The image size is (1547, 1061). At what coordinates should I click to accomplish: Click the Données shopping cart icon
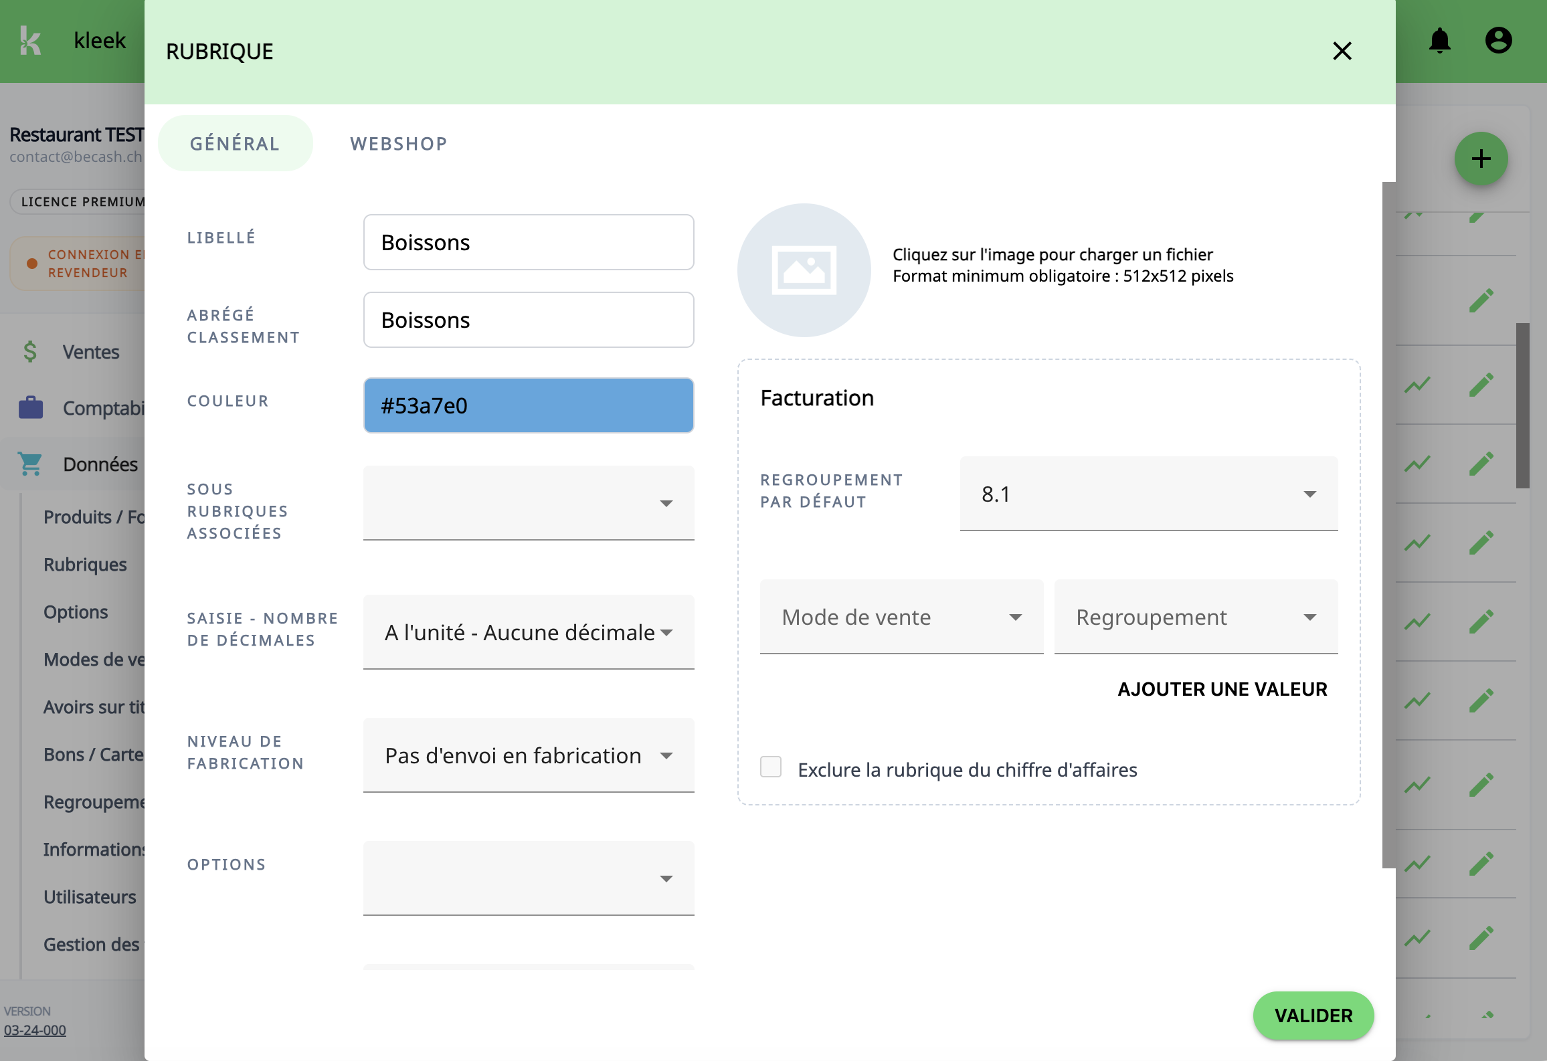coord(30,464)
